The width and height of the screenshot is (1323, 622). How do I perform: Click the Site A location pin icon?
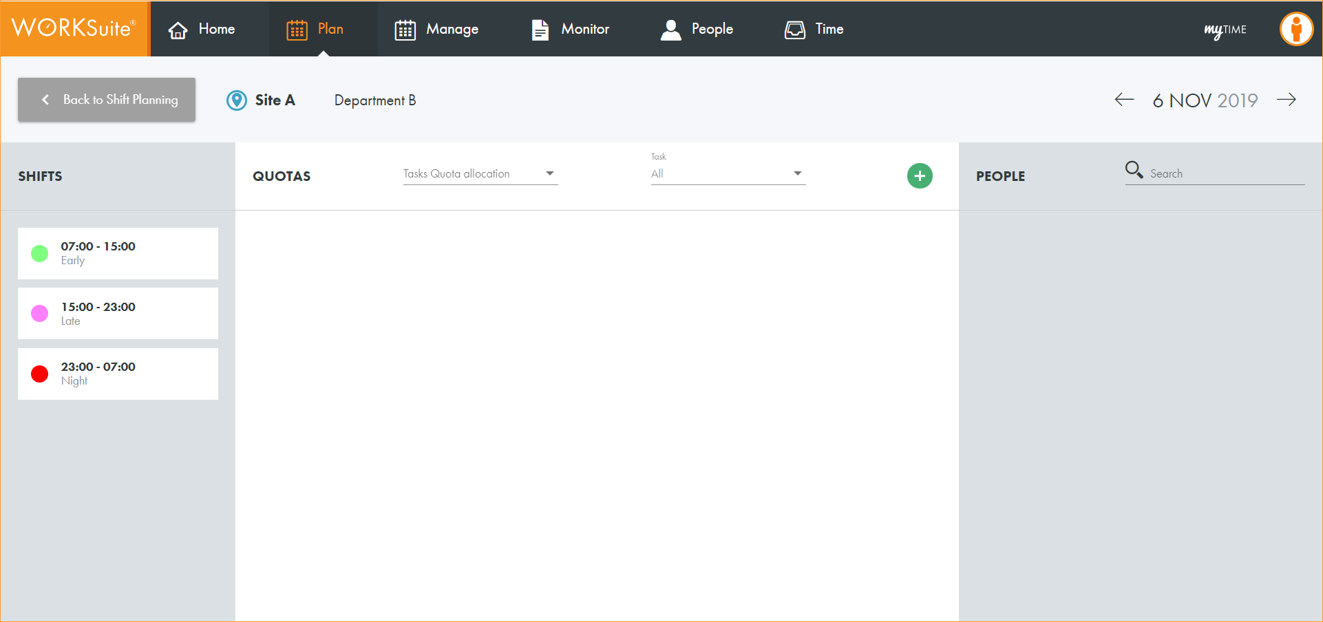point(237,100)
